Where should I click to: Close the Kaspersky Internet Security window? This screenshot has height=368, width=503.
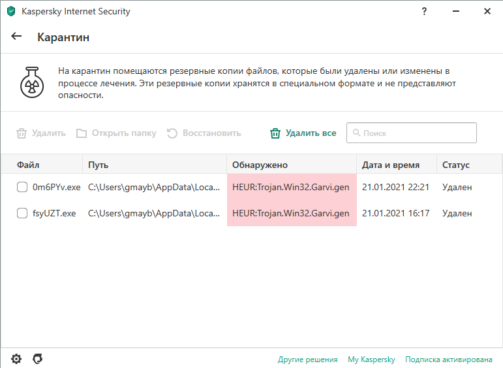pos(487,11)
